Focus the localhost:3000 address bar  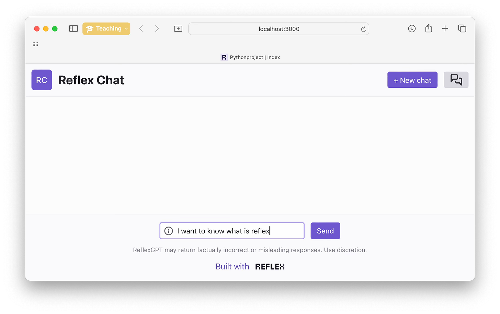[279, 29]
